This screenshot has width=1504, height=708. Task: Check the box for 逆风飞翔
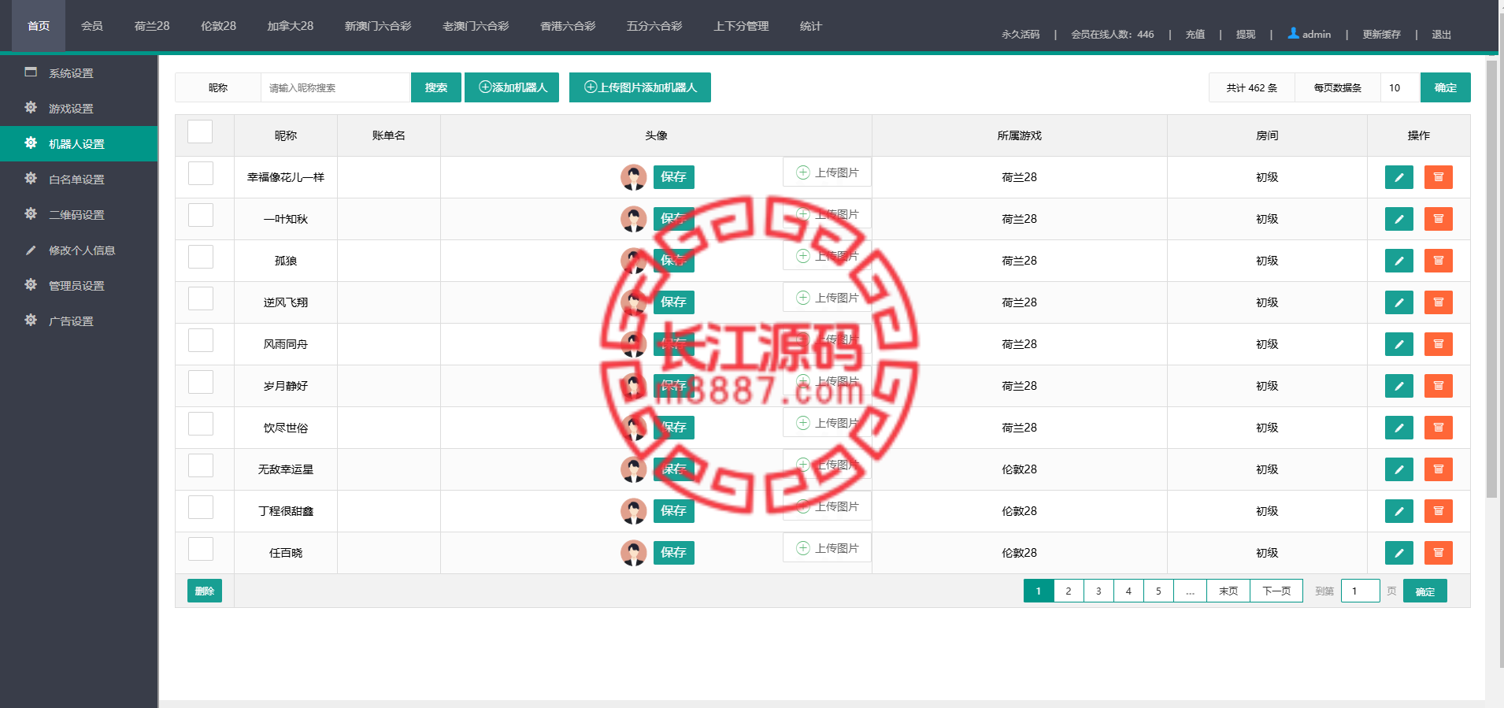[201, 298]
